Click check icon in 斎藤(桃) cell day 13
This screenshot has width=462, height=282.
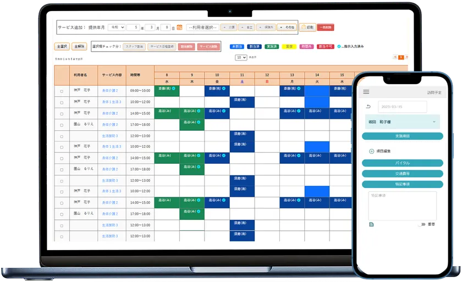point(299,89)
